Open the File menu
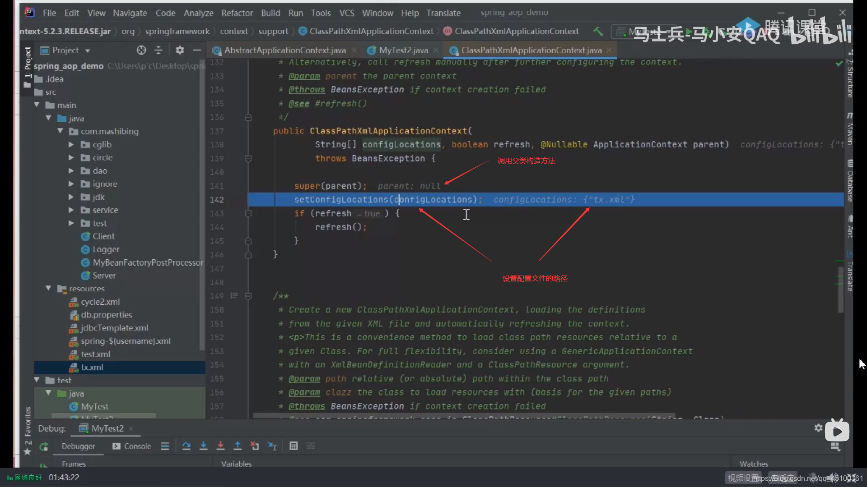 point(49,13)
